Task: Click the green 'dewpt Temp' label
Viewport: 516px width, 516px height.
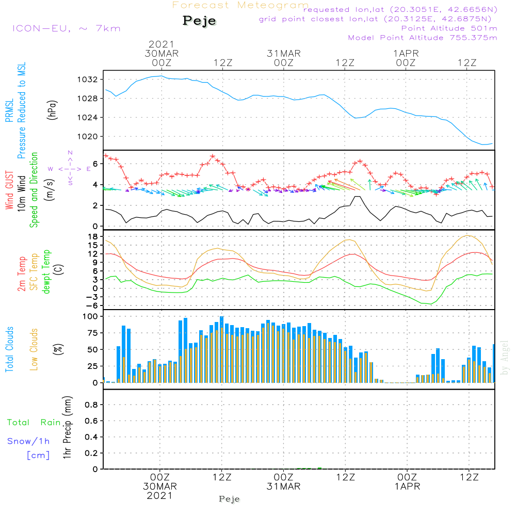Action: [46, 271]
